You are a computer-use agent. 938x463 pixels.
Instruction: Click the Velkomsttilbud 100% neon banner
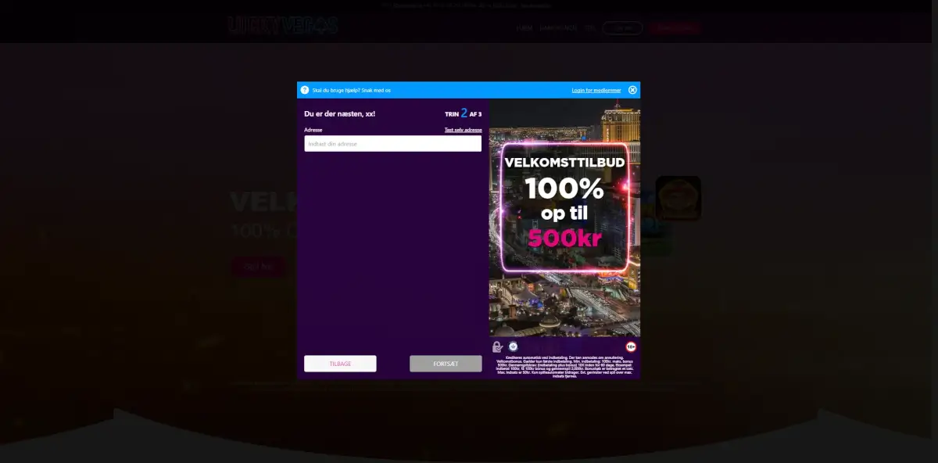[x=564, y=207]
